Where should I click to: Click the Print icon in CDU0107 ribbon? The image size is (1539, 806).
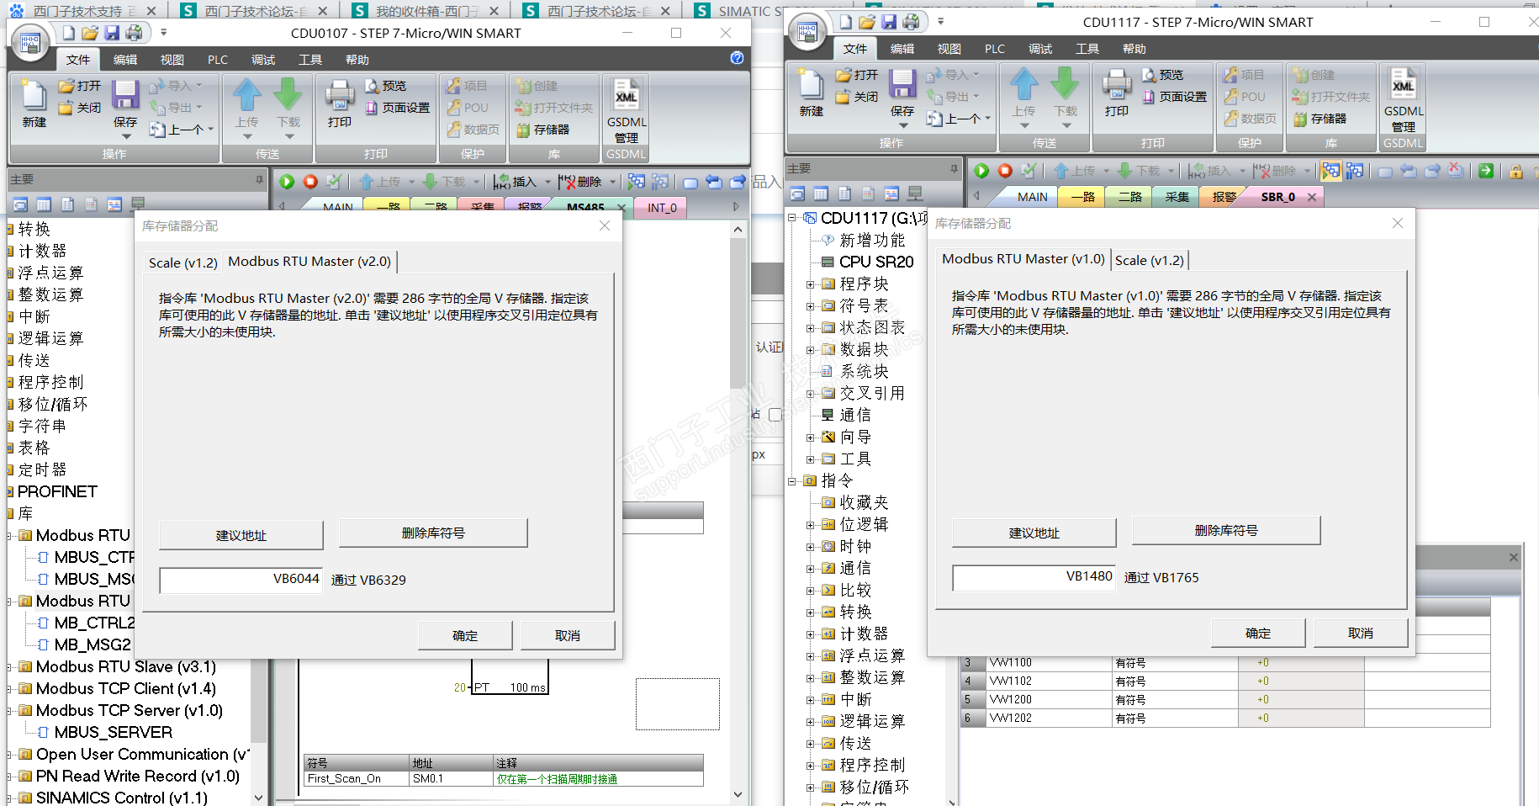tap(340, 95)
